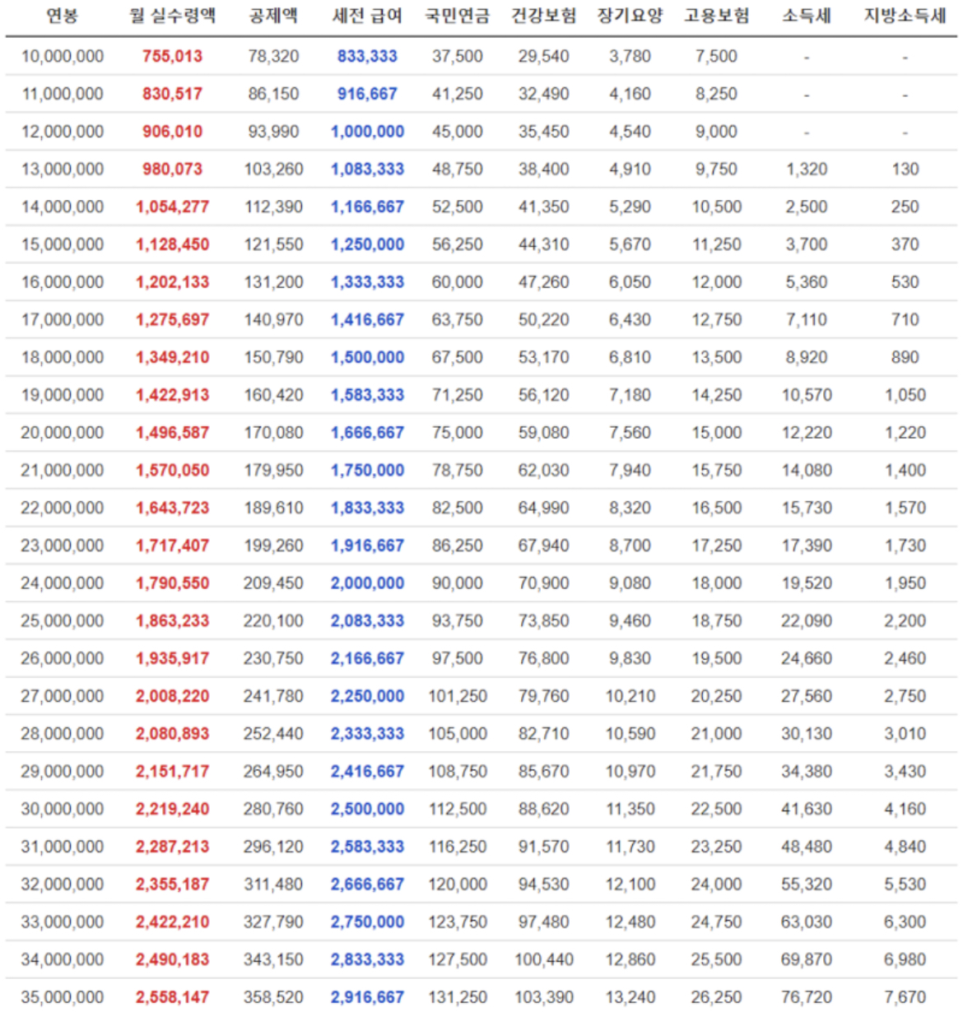Click the 공제액 column header

[x=273, y=16]
